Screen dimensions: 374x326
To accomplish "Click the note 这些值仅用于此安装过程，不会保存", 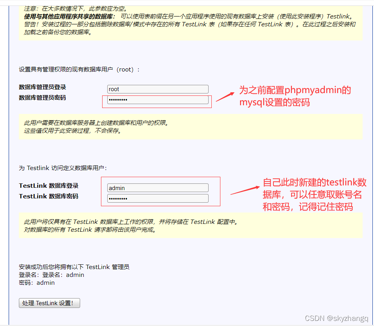I will (72, 131).
